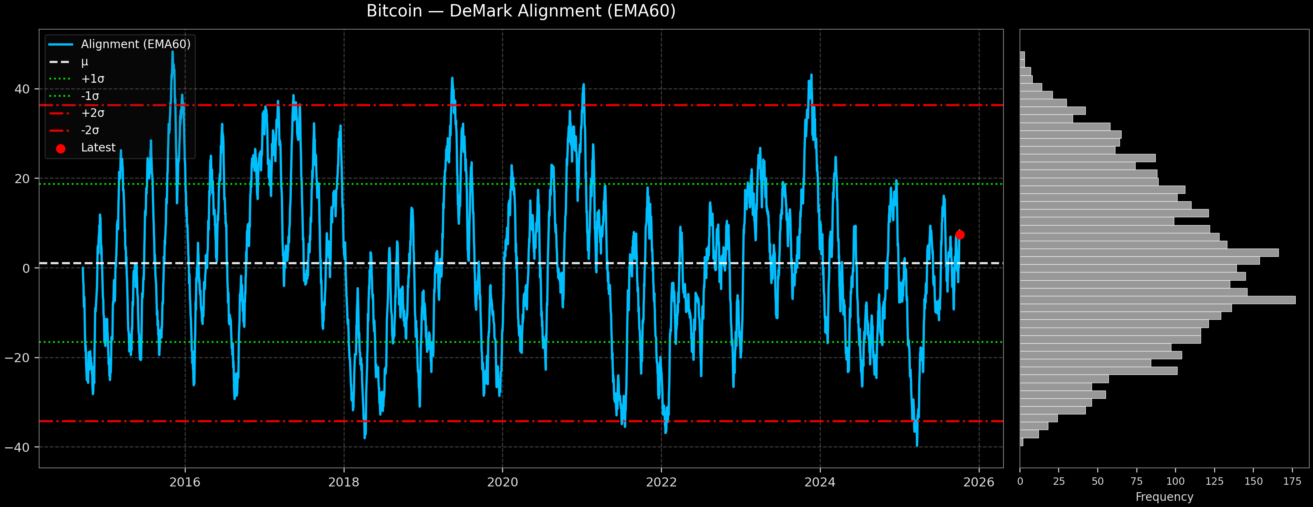This screenshot has height=507, width=1313.
Task: Click the red +2σ legend marker
Action: coord(61,113)
